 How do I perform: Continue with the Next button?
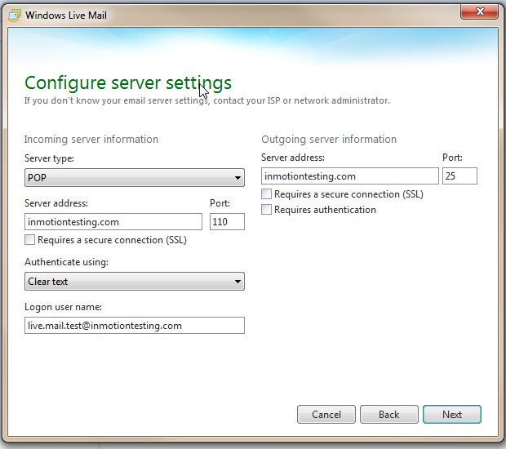452,414
